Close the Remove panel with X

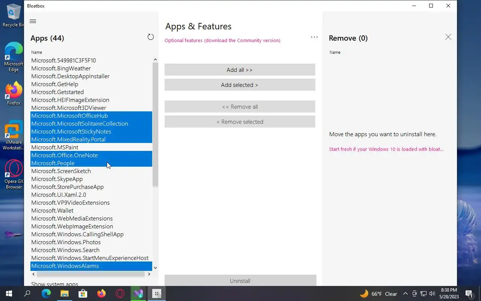tap(448, 37)
